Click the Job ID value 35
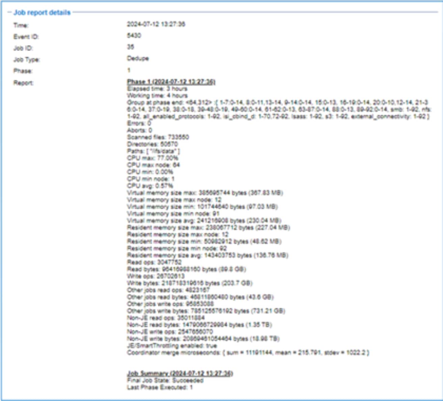Screen dimensions: 443x401 pyautogui.click(x=130, y=47)
